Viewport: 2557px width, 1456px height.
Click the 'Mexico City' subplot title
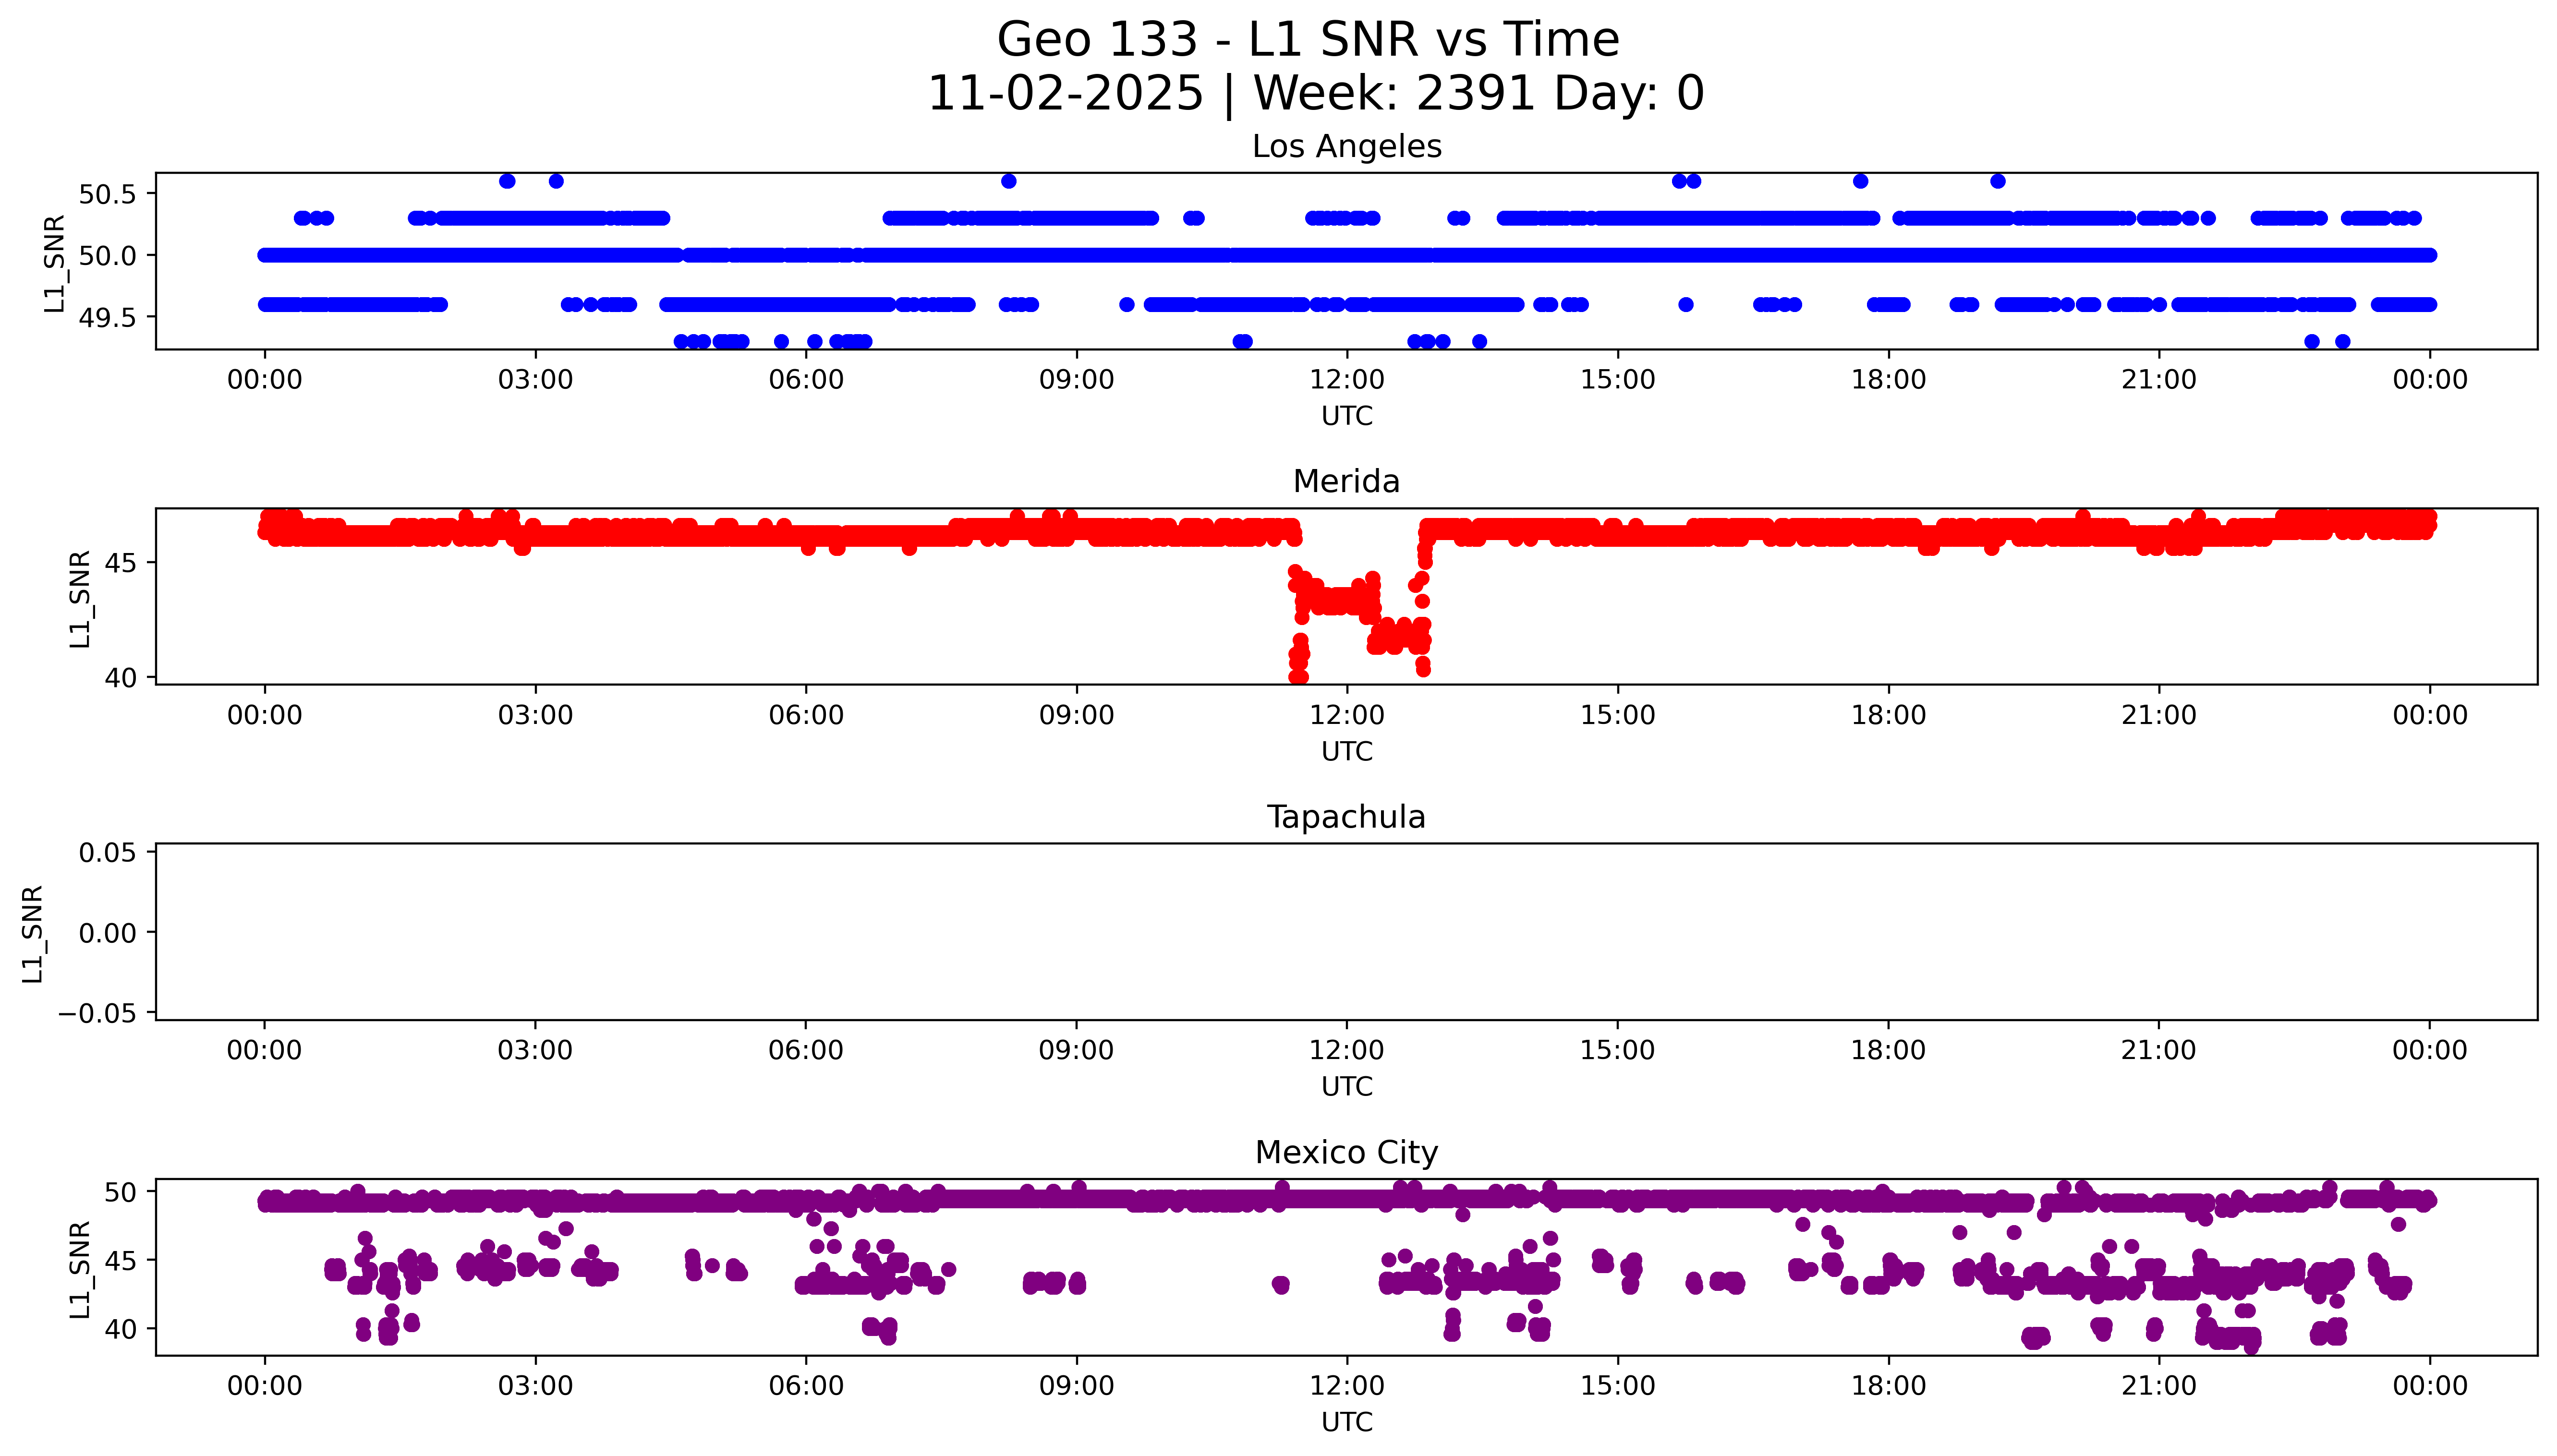pos(1346,1153)
